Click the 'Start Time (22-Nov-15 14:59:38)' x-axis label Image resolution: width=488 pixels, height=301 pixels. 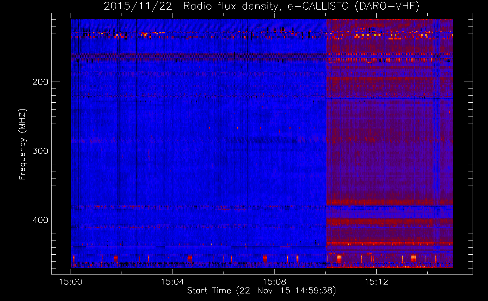261,291
